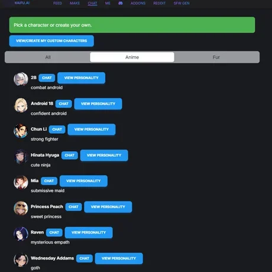This screenshot has width=272, height=272.
Task: Open the REDDIT navigation link
Action: point(160,3)
